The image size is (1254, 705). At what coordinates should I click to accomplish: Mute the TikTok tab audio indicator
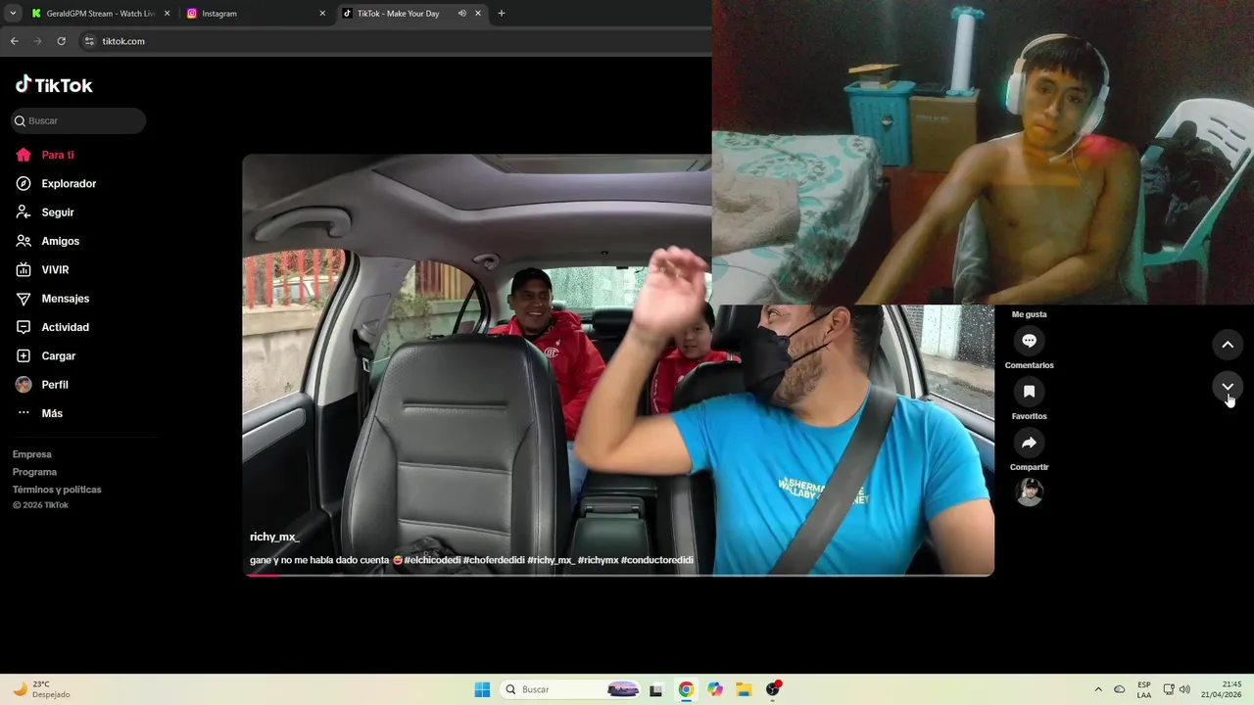point(461,14)
